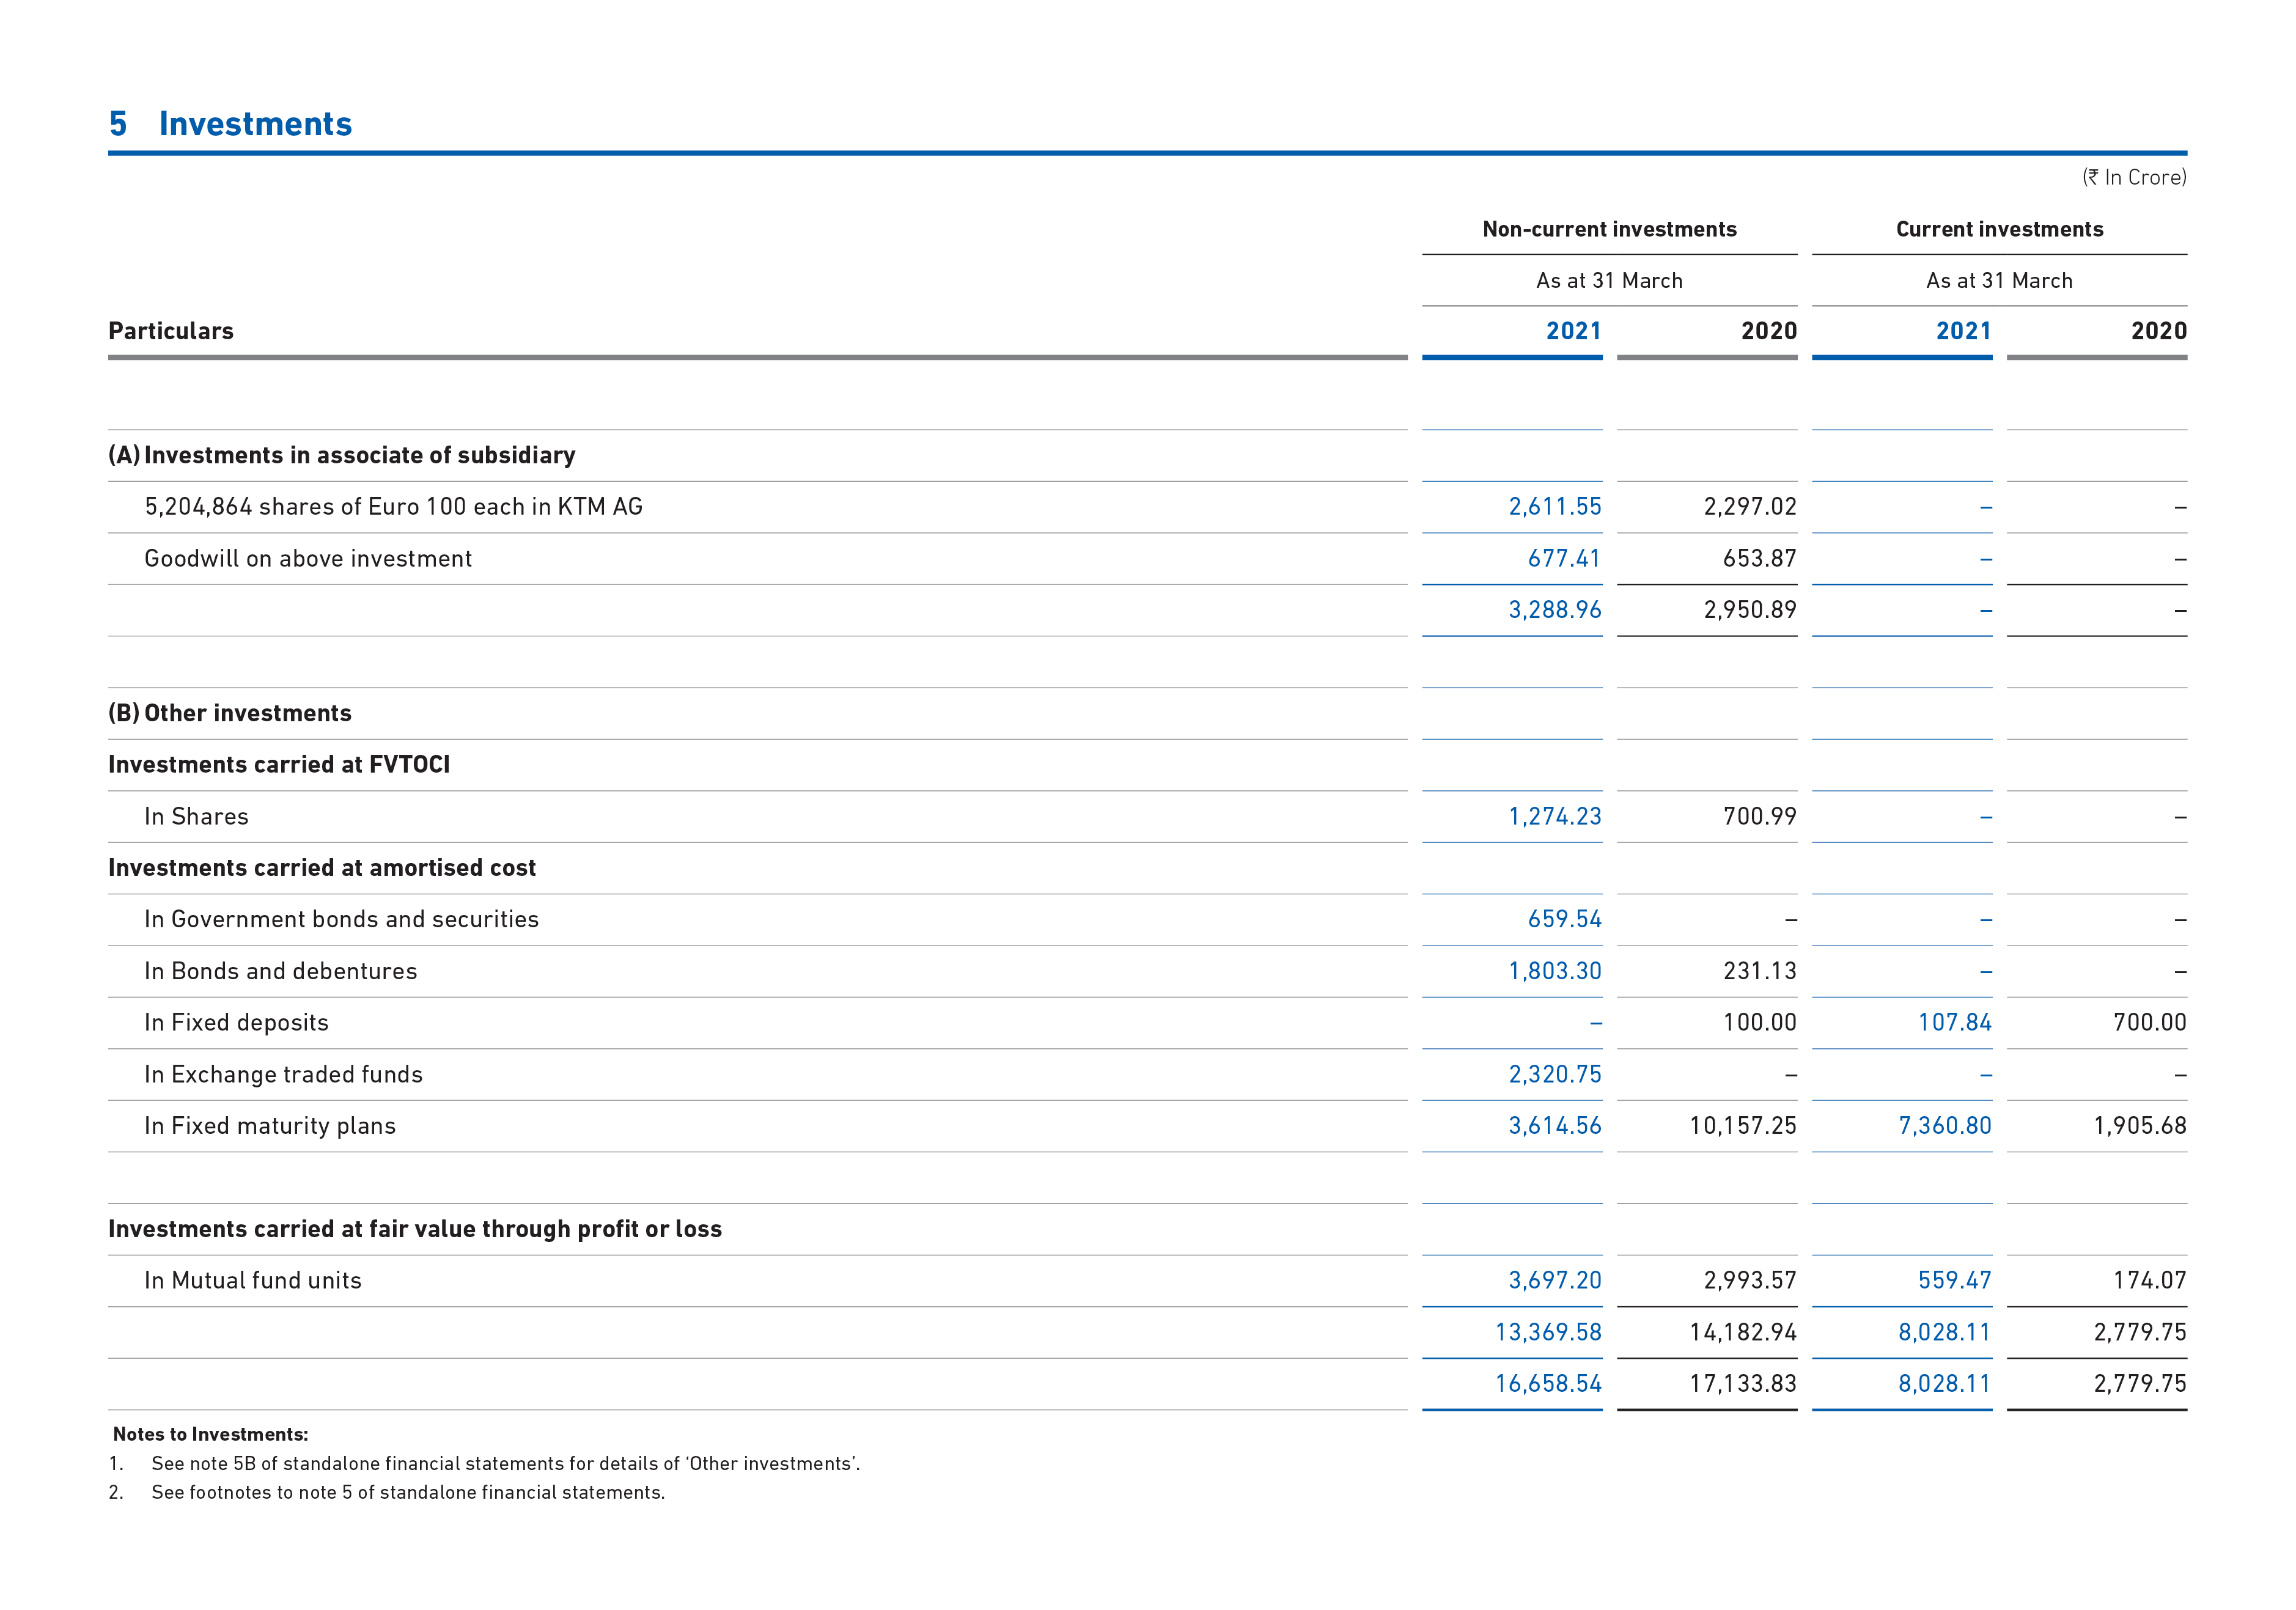Click the '5 Investments' section heading

click(x=230, y=124)
